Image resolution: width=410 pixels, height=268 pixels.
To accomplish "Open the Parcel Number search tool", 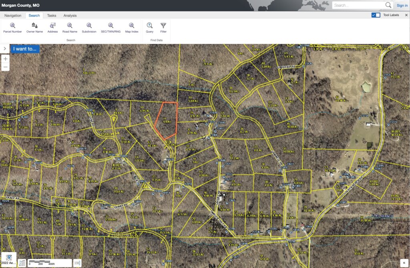I will tap(12, 27).
